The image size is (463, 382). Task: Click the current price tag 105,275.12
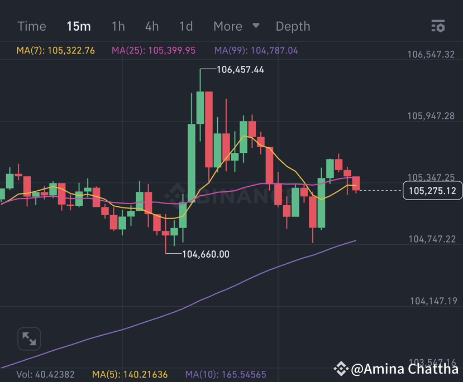(x=432, y=190)
